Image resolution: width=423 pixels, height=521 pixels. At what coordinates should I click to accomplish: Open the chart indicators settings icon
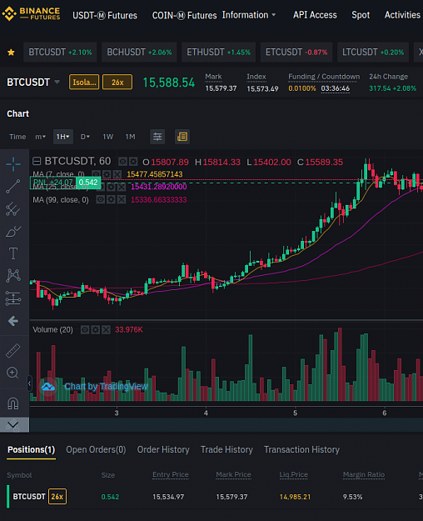click(157, 137)
